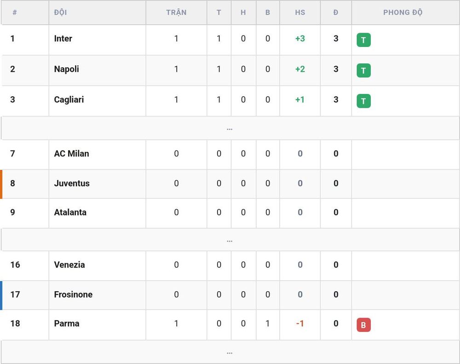Open the Inter team link
The image size is (460, 364).
click(63, 39)
